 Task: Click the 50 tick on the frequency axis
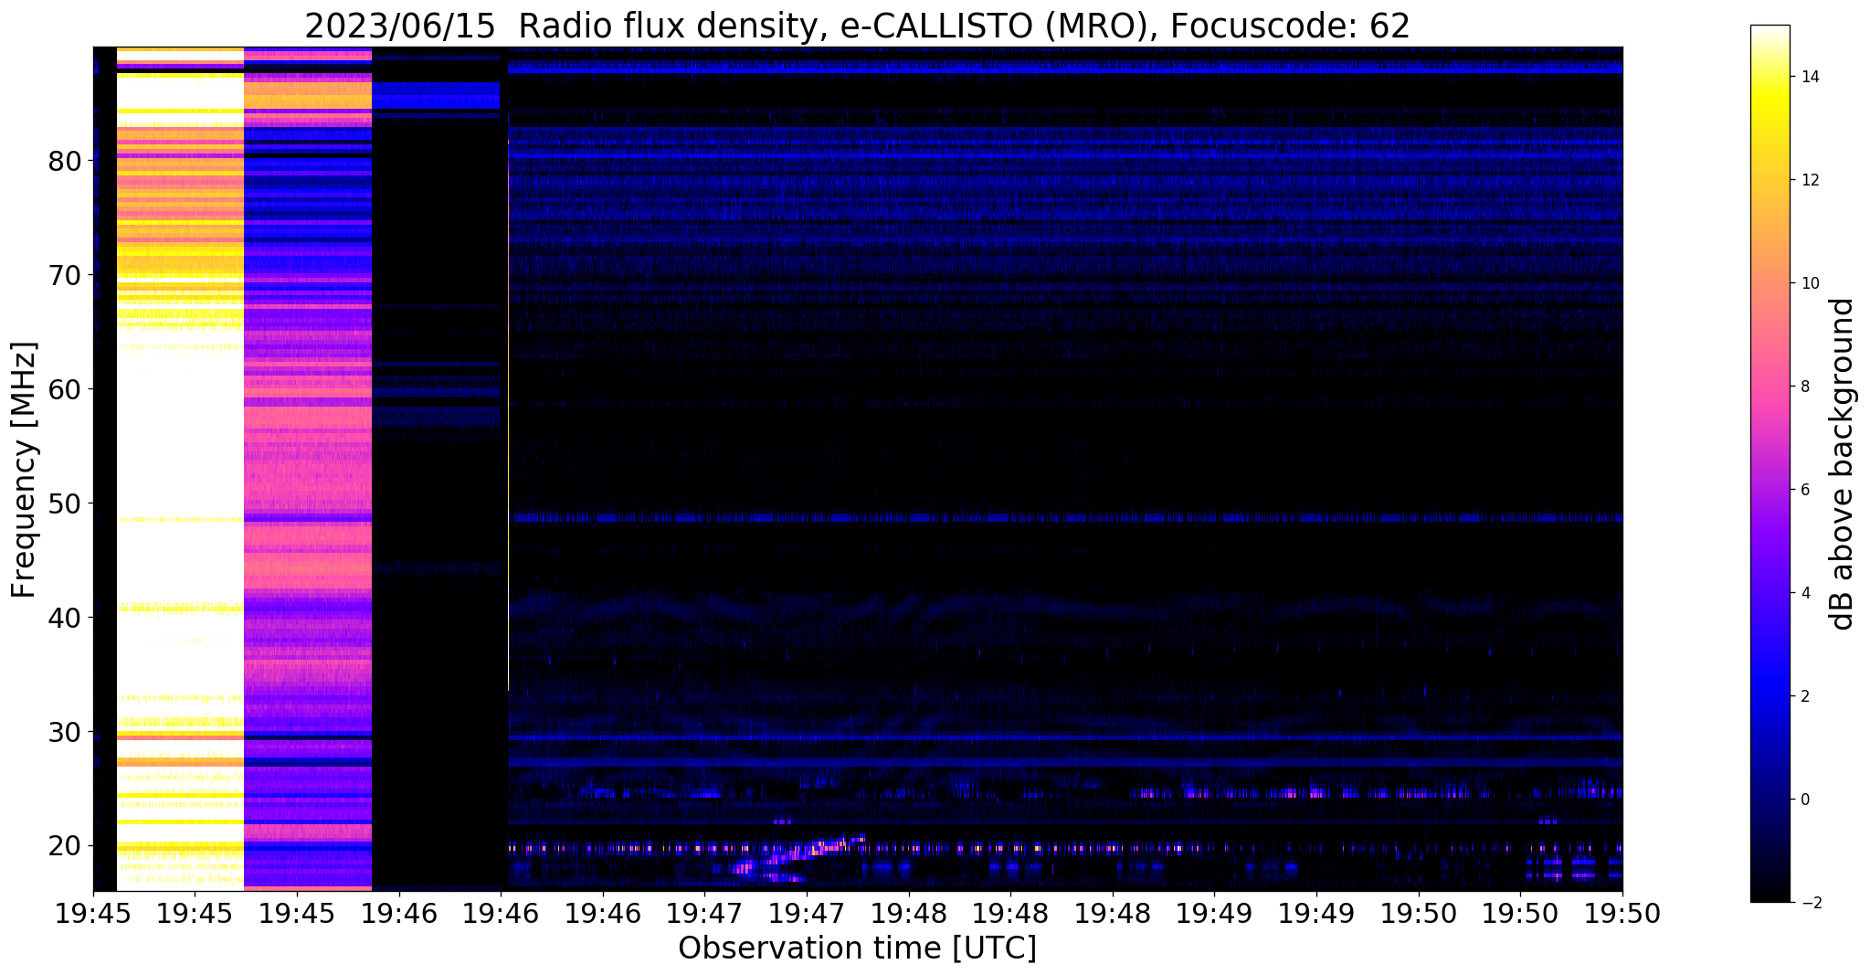click(66, 503)
